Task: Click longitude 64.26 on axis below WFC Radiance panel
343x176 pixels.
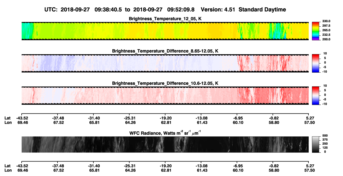Action: click(130, 170)
